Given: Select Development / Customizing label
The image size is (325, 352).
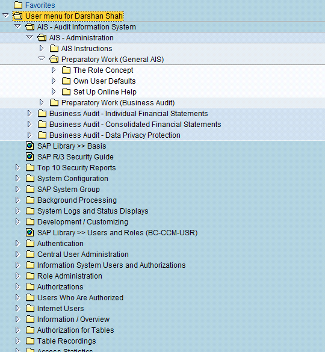Looking at the screenshot, I should (82, 222).
